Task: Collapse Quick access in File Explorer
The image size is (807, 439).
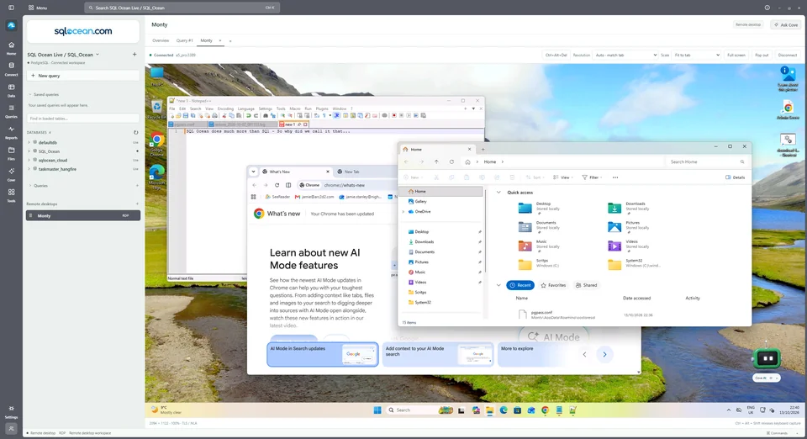Action: pos(498,193)
